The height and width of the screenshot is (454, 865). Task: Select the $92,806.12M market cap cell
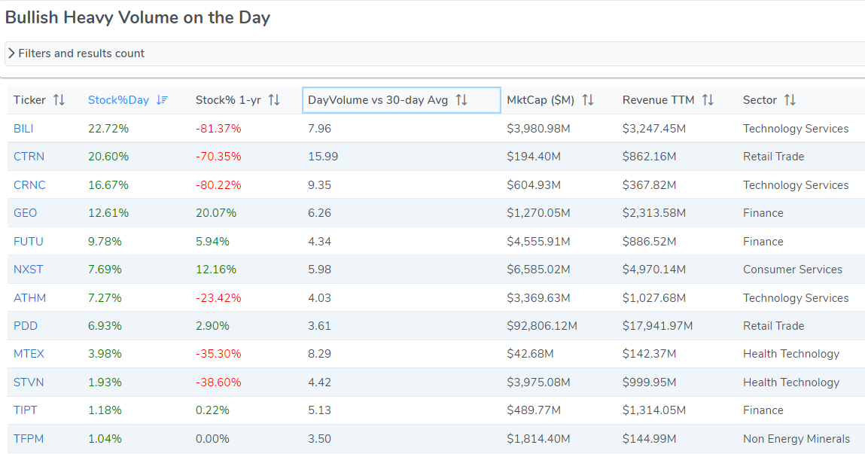point(542,326)
